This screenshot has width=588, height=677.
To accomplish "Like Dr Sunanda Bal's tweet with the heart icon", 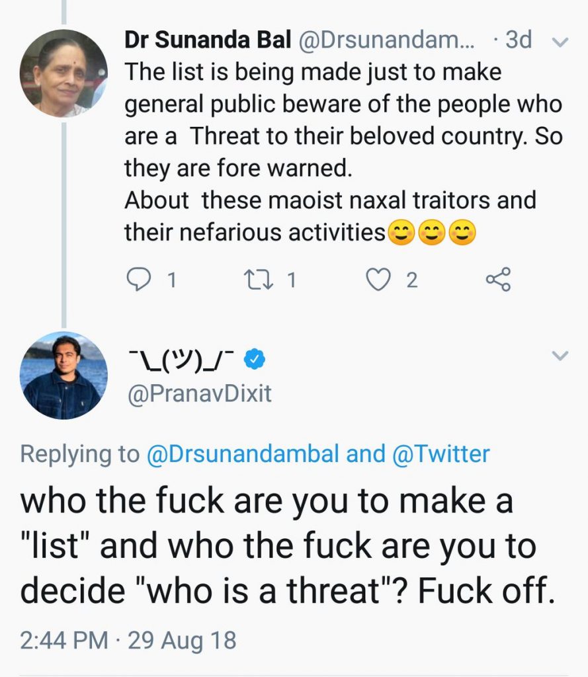I will tap(378, 280).
